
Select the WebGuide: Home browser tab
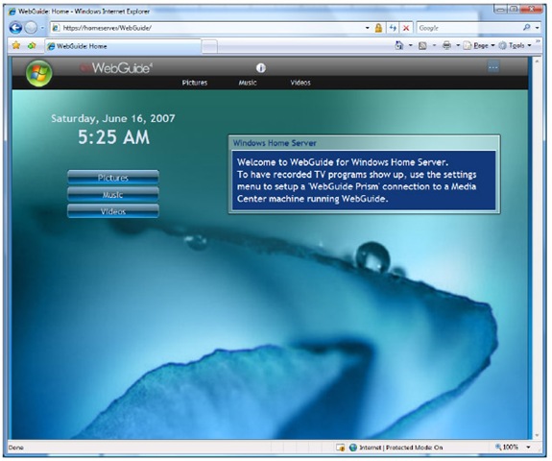(x=123, y=46)
